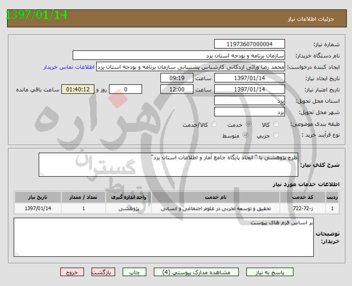
Task: Click the توضیحات خریدار text area
Action: (x=164, y=237)
